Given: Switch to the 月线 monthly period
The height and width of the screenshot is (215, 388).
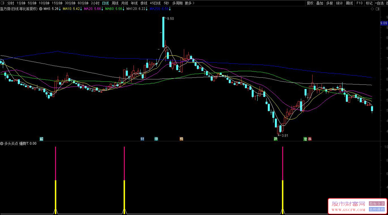Looking at the screenshot, I should coord(124,3).
